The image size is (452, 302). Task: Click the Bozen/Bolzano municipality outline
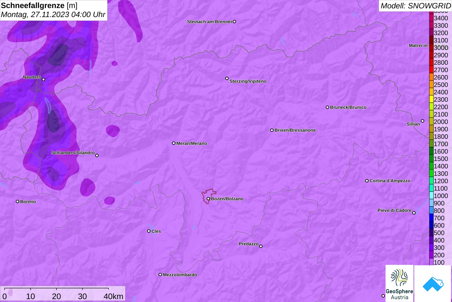(209, 196)
